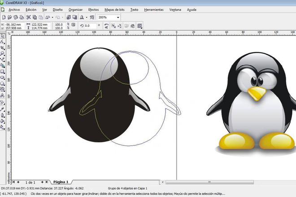Expand the Undo history dropdown arrow
This screenshot has width=296, height=197.
click(x=52, y=17)
